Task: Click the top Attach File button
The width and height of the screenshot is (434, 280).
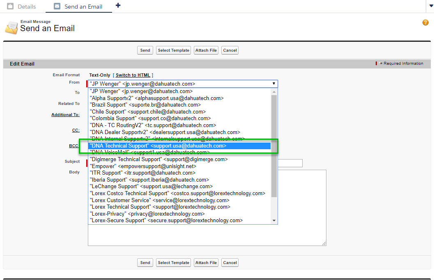Action: tap(206, 50)
